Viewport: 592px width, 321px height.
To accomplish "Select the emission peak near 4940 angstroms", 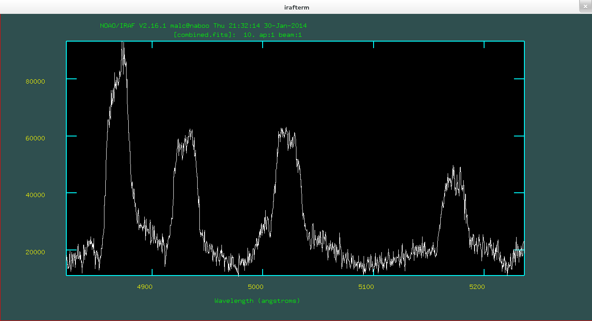I will [x=190, y=131].
